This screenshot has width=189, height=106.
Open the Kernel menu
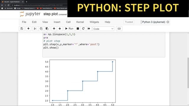click(x=80, y=22)
